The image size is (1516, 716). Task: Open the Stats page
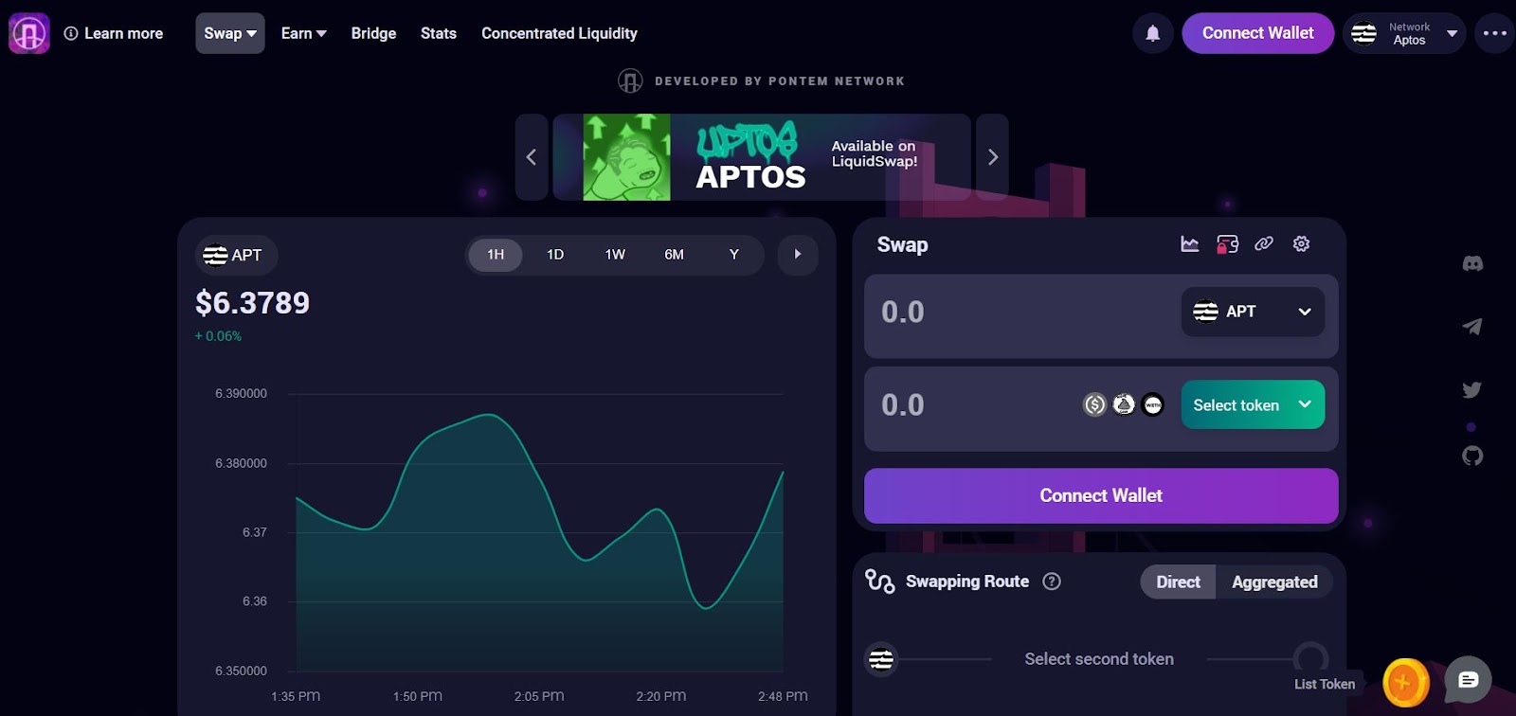(x=439, y=33)
